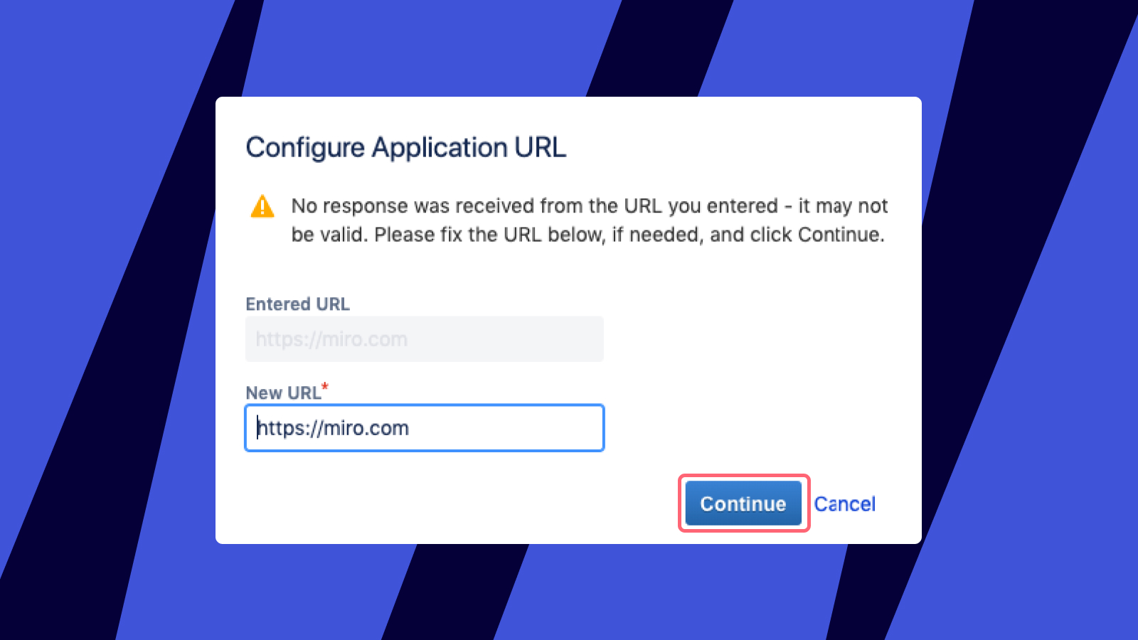Image resolution: width=1138 pixels, height=640 pixels.
Task: Click the "Entered URL" field label
Action: (297, 304)
